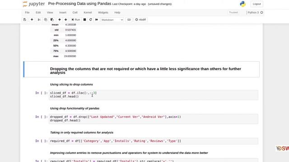Click the Trusted notebook indicator

click(x=233, y=13)
